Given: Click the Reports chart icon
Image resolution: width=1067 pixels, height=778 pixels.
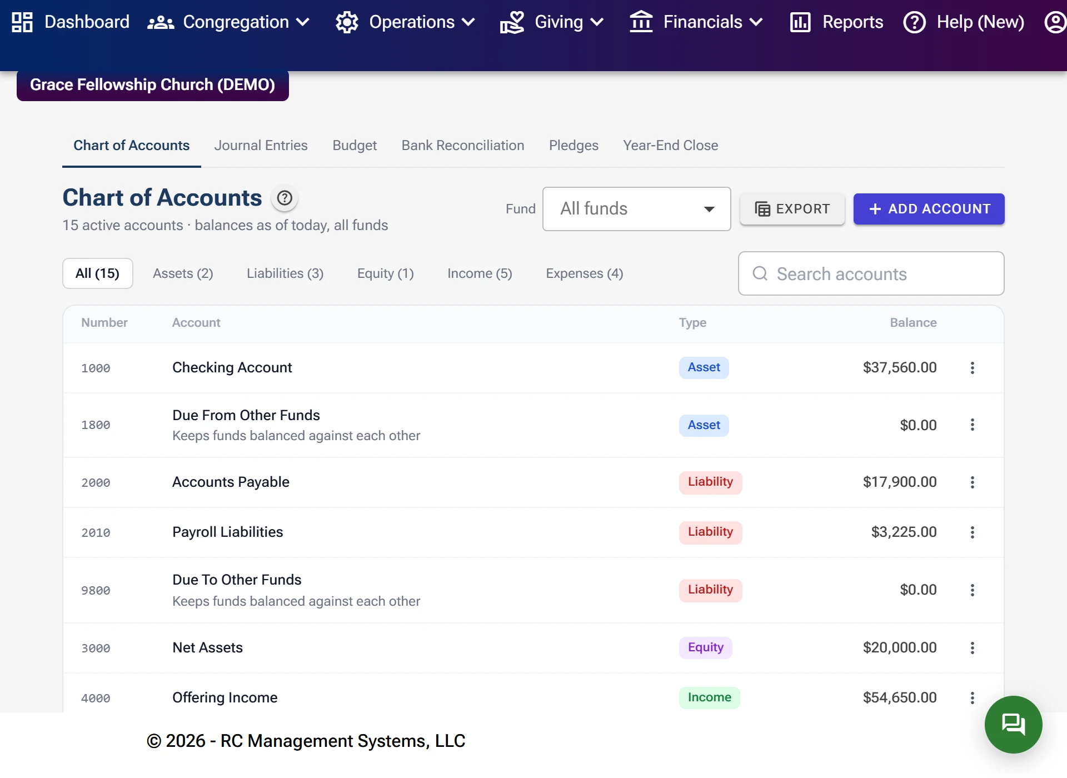Looking at the screenshot, I should click(x=800, y=22).
